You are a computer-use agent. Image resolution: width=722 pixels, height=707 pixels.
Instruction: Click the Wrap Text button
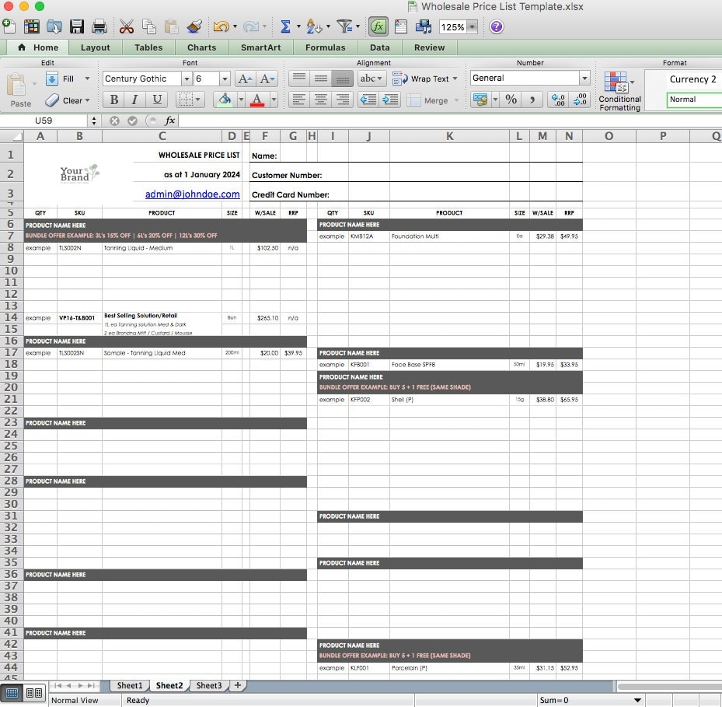(x=422, y=79)
